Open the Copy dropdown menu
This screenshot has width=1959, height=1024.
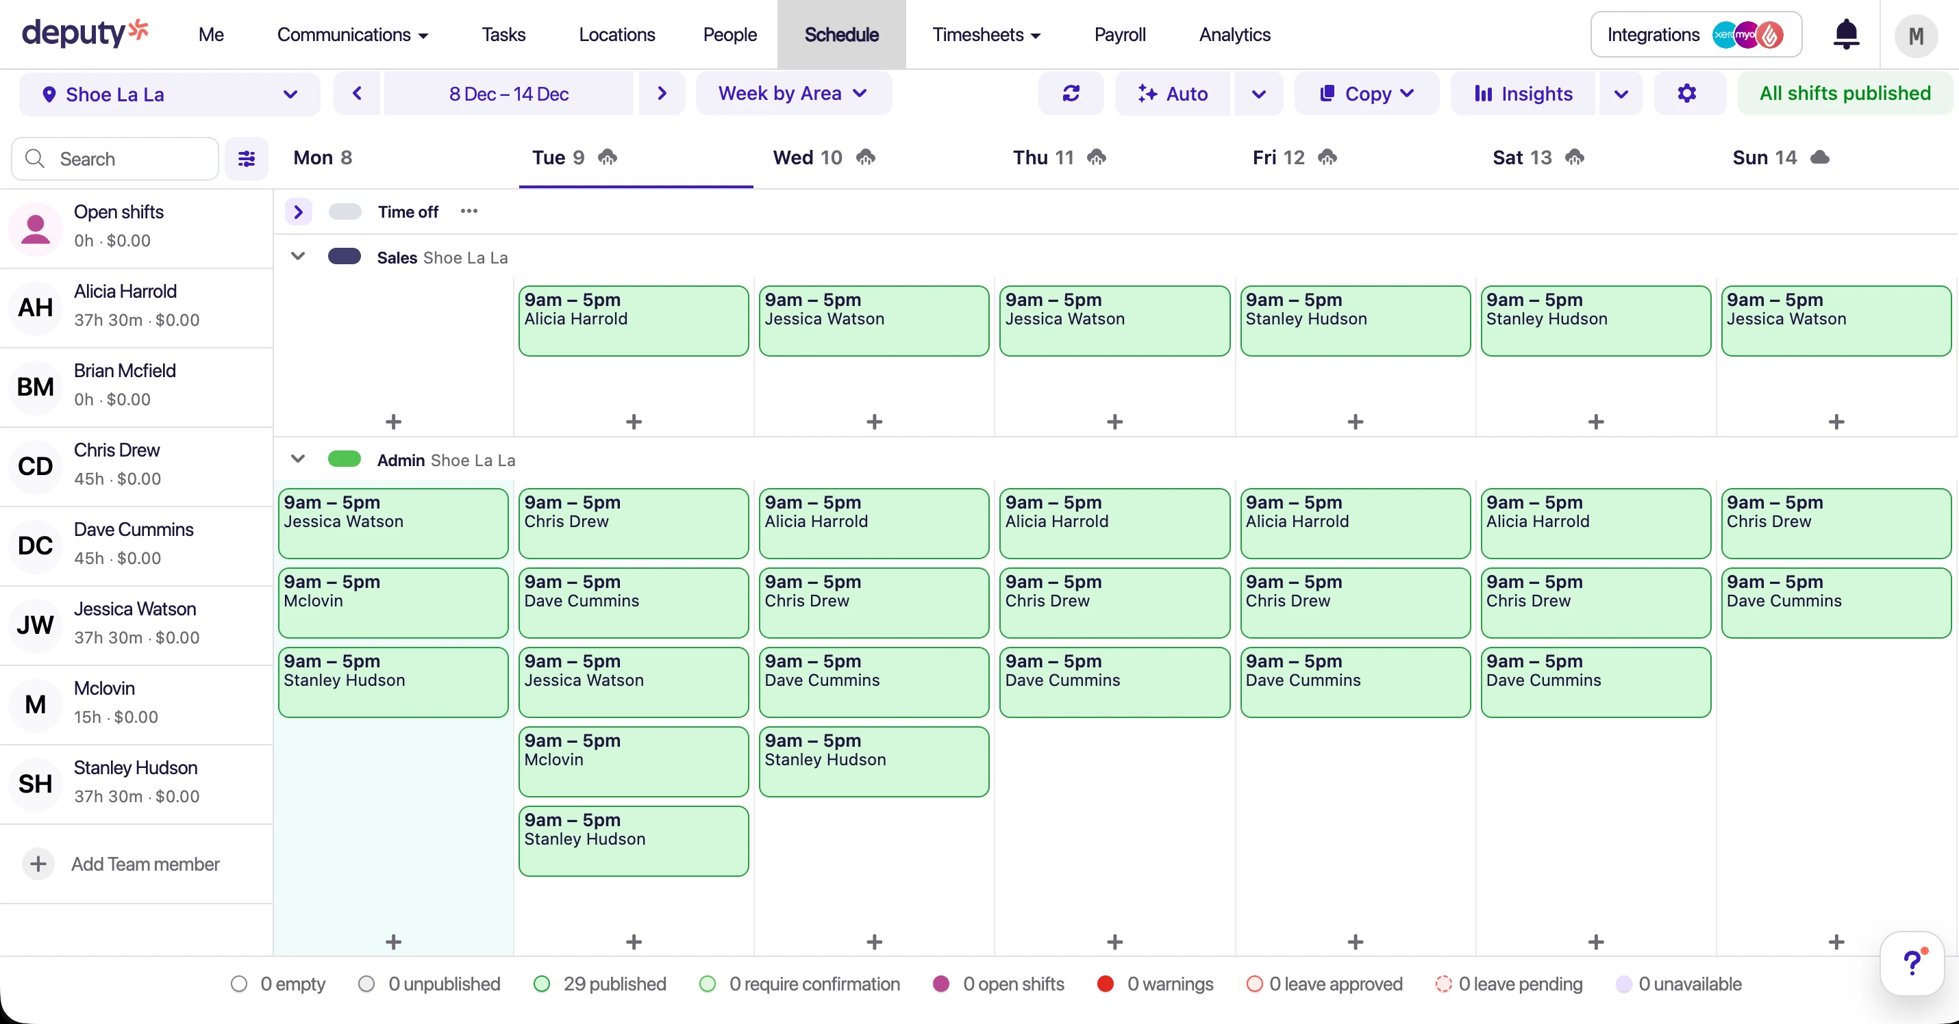point(1366,94)
